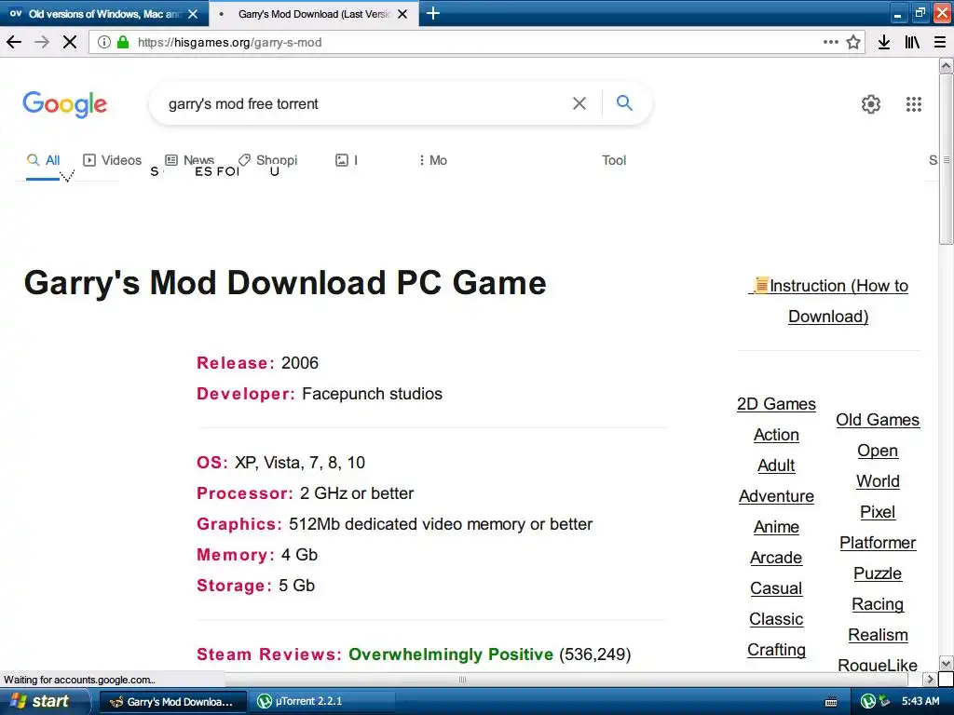Open the Arcade category
This screenshot has width=954, height=715.
(x=776, y=559)
